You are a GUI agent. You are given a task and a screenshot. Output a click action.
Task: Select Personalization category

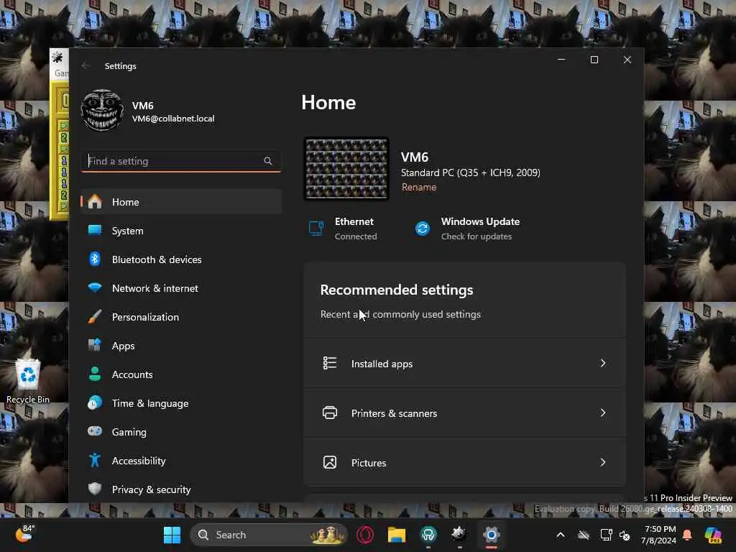point(181,317)
